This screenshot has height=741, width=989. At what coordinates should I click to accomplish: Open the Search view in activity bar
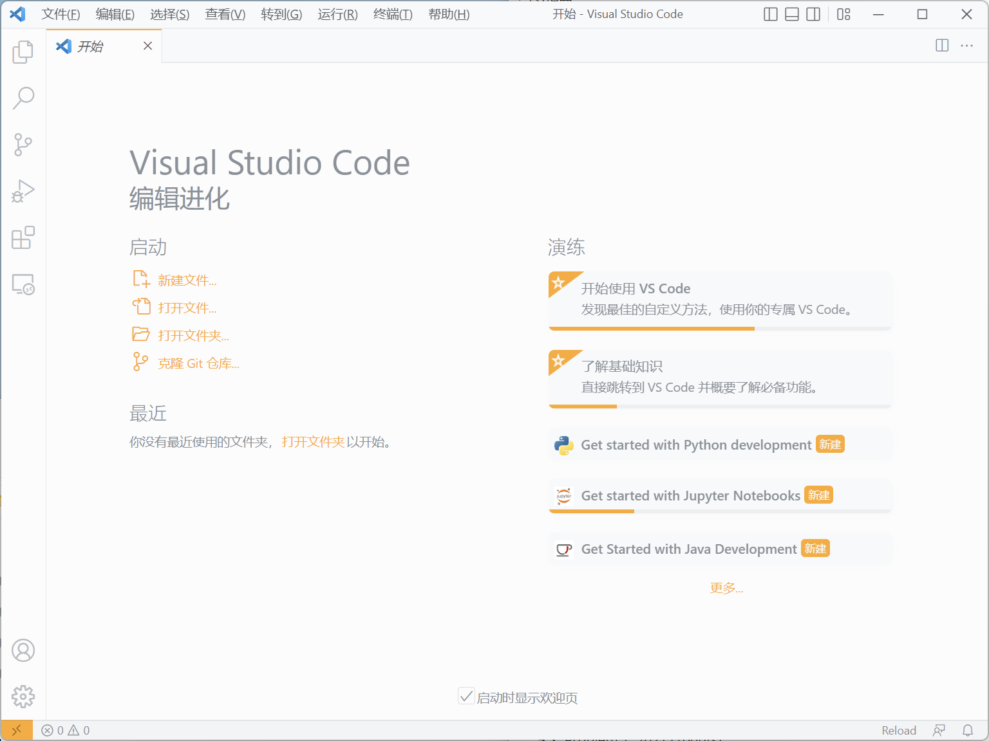tap(23, 98)
